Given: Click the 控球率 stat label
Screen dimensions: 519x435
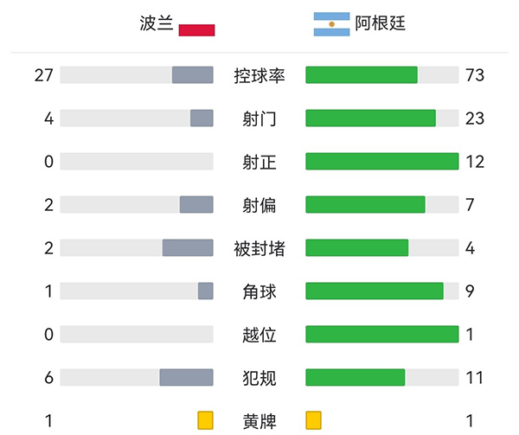Looking at the screenshot, I should (259, 75).
